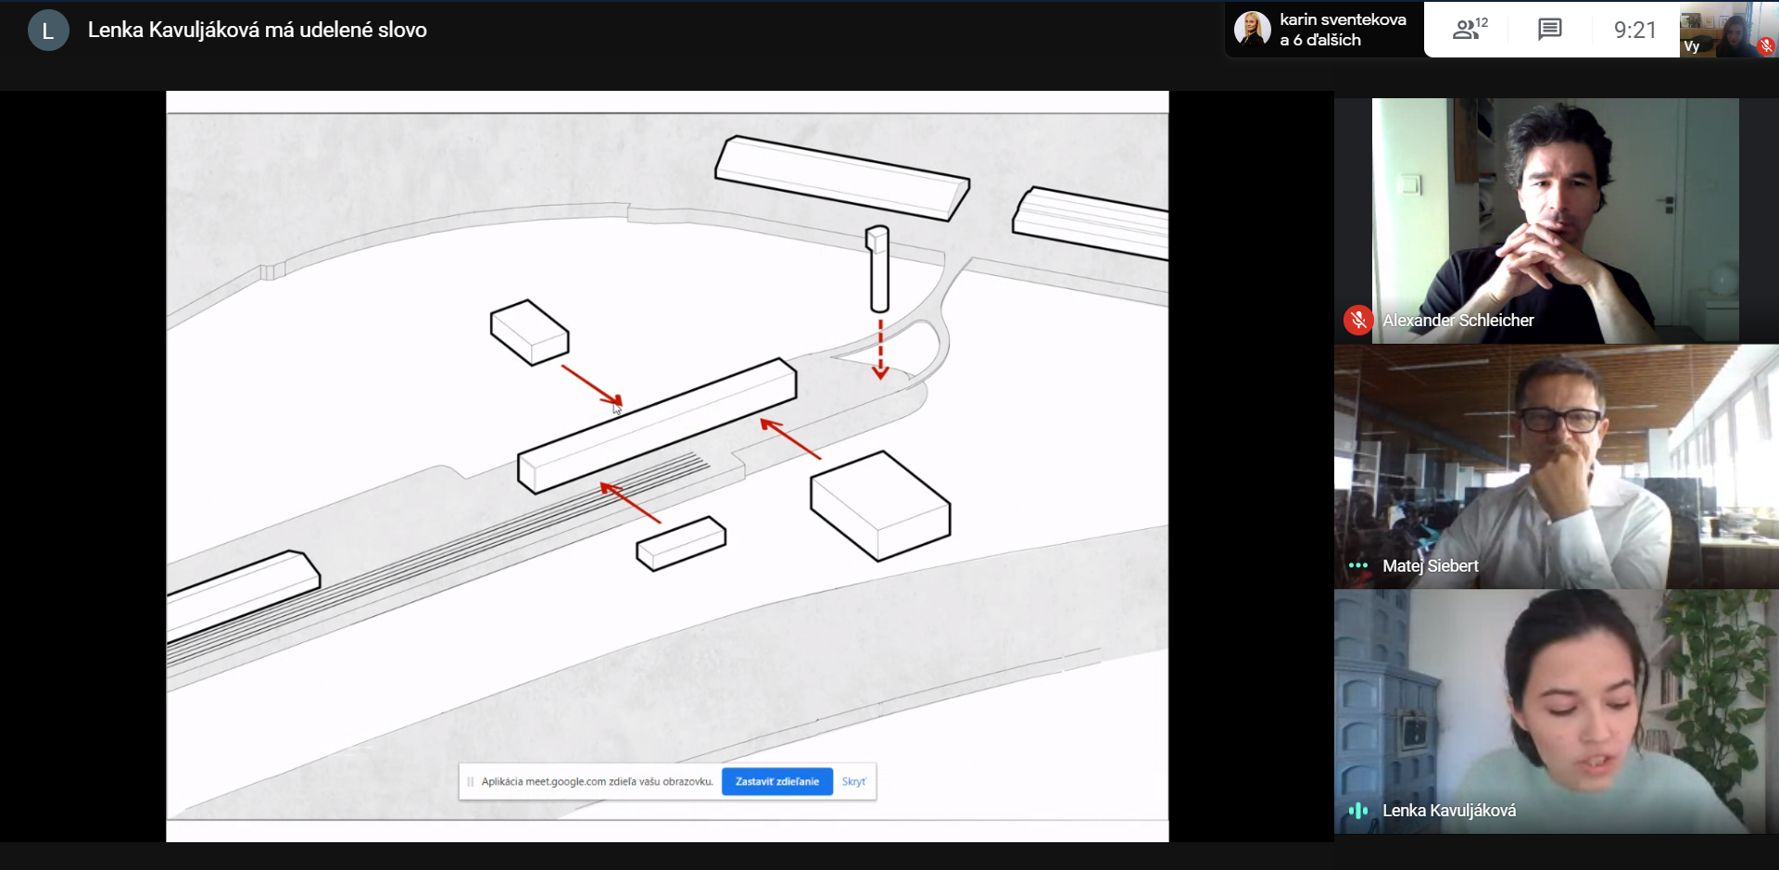Open the participants list icon
Image resolution: width=1779 pixels, height=870 pixels.
[1470, 30]
